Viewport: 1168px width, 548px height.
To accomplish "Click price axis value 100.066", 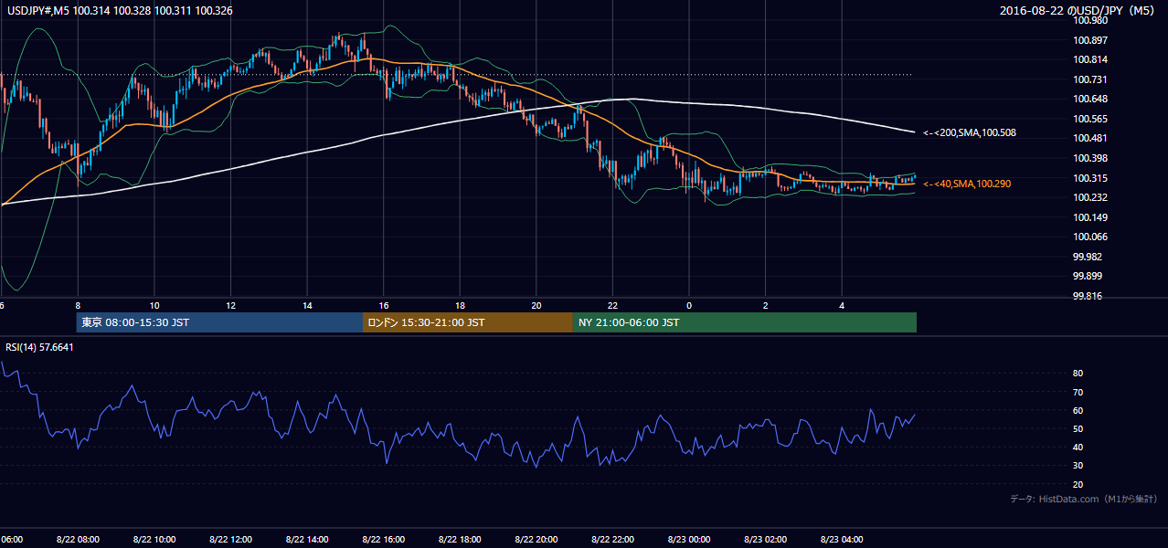I will tap(1089, 237).
